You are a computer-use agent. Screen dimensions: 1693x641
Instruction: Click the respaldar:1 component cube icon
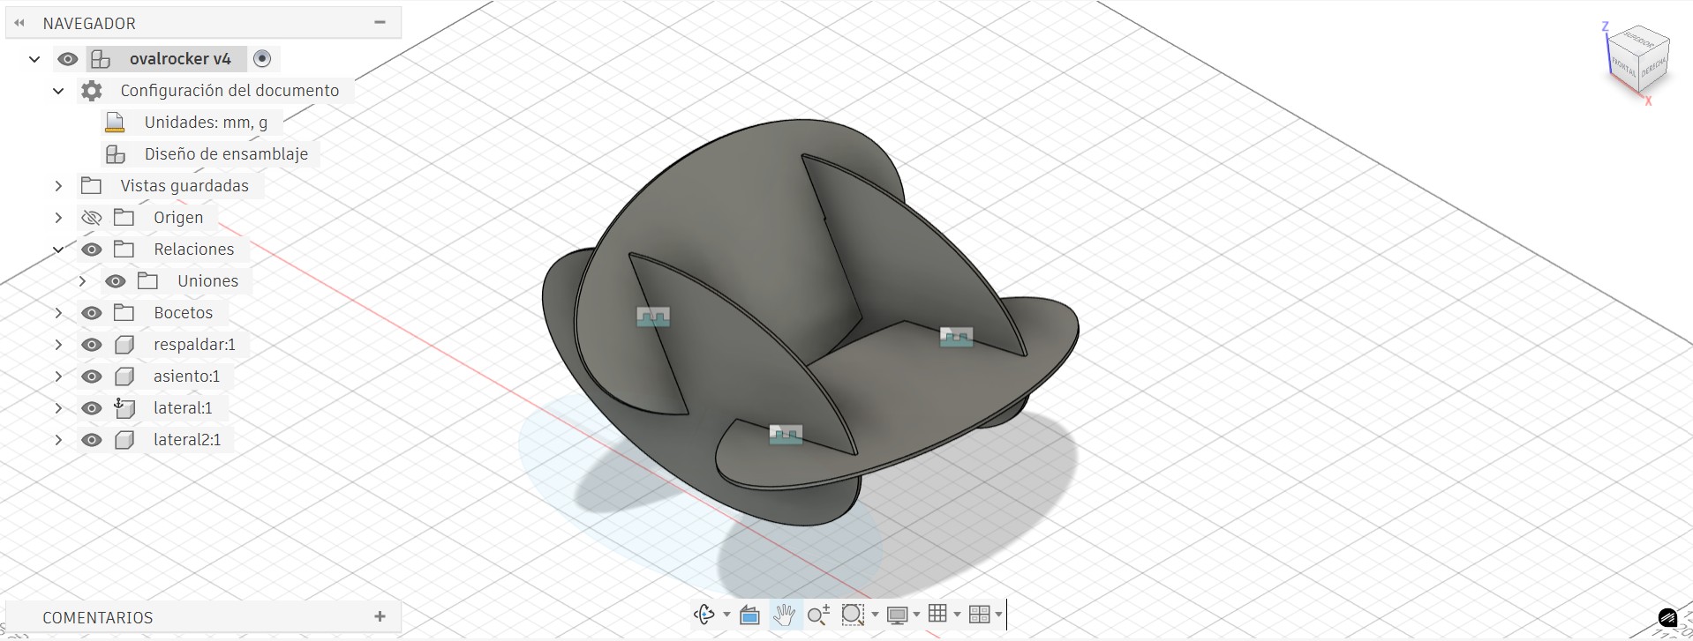pos(124,345)
